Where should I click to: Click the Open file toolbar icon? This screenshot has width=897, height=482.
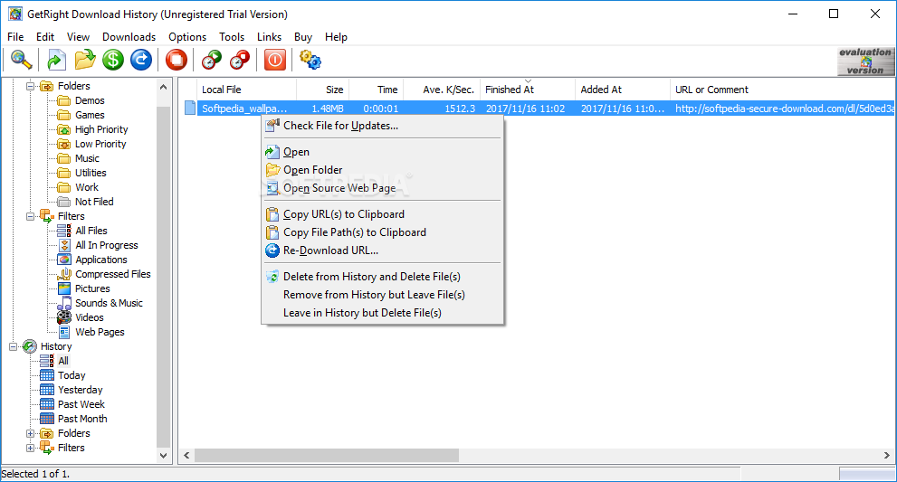tap(56, 60)
